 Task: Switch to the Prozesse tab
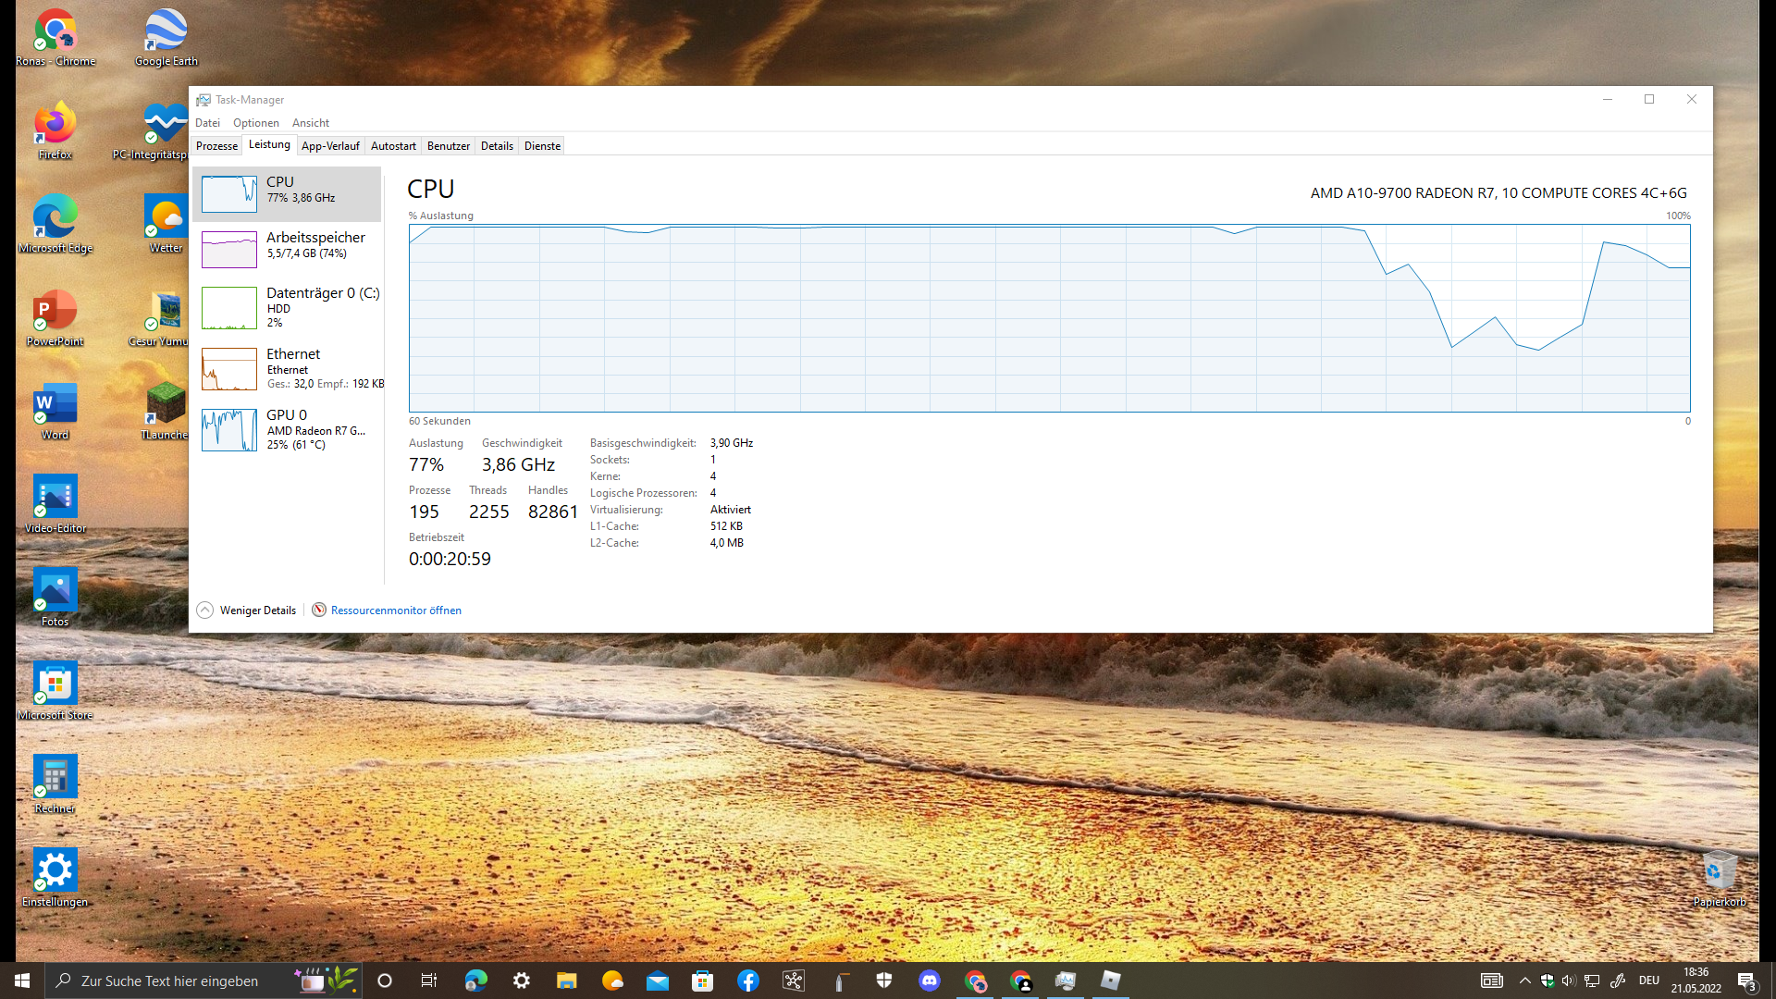[216, 146]
